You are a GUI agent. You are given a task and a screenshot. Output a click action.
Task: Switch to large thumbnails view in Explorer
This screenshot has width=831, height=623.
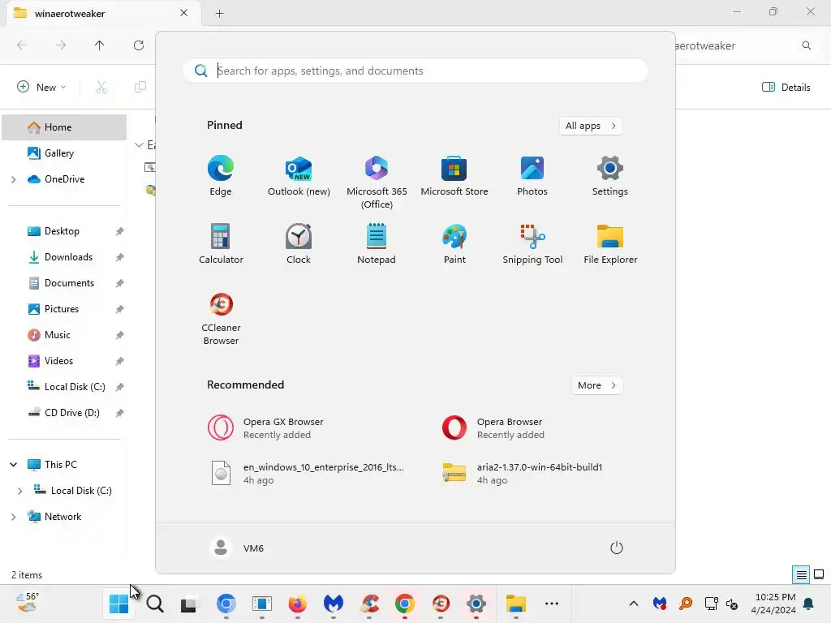tap(819, 574)
